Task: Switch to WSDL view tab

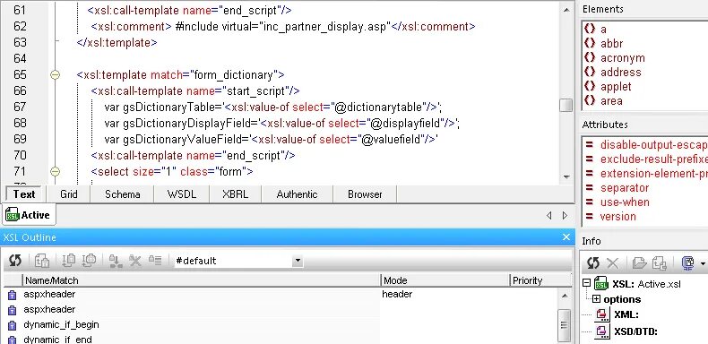Action: point(182,194)
